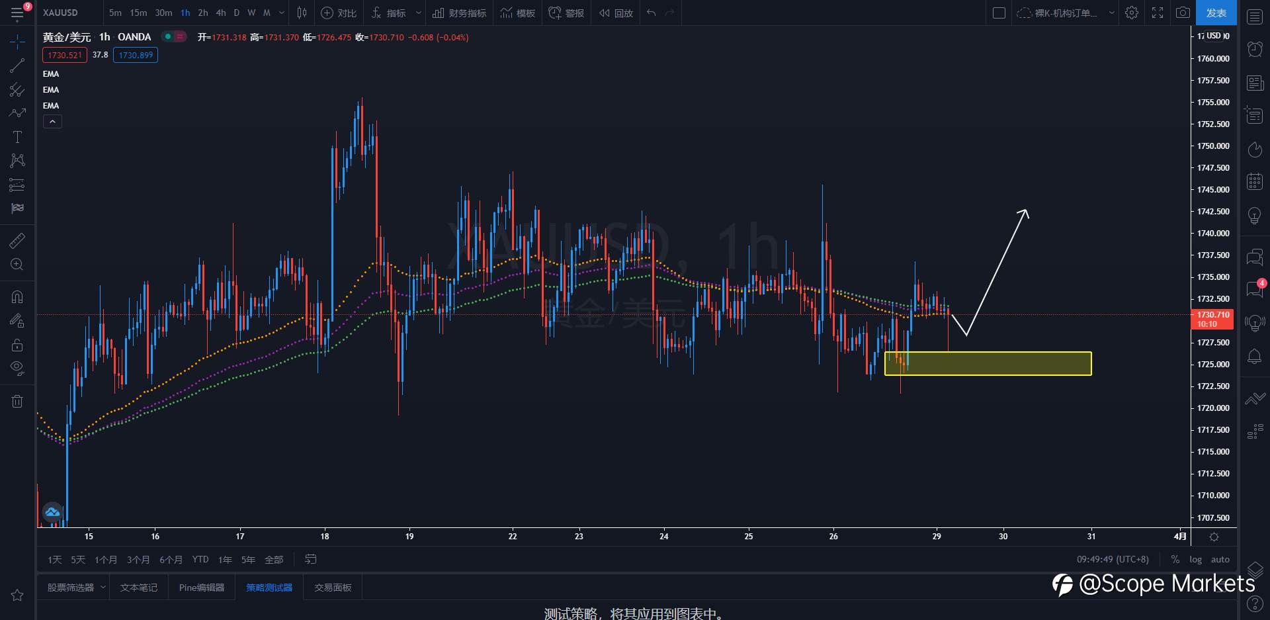Open the Pine编辑器 tab
The image size is (1270, 620).
pyautogui.click(x=202, y=588)
